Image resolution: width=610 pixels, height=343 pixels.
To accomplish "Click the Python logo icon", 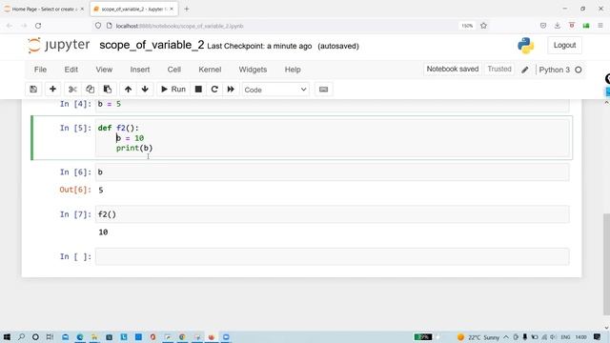I will (525, 46).
